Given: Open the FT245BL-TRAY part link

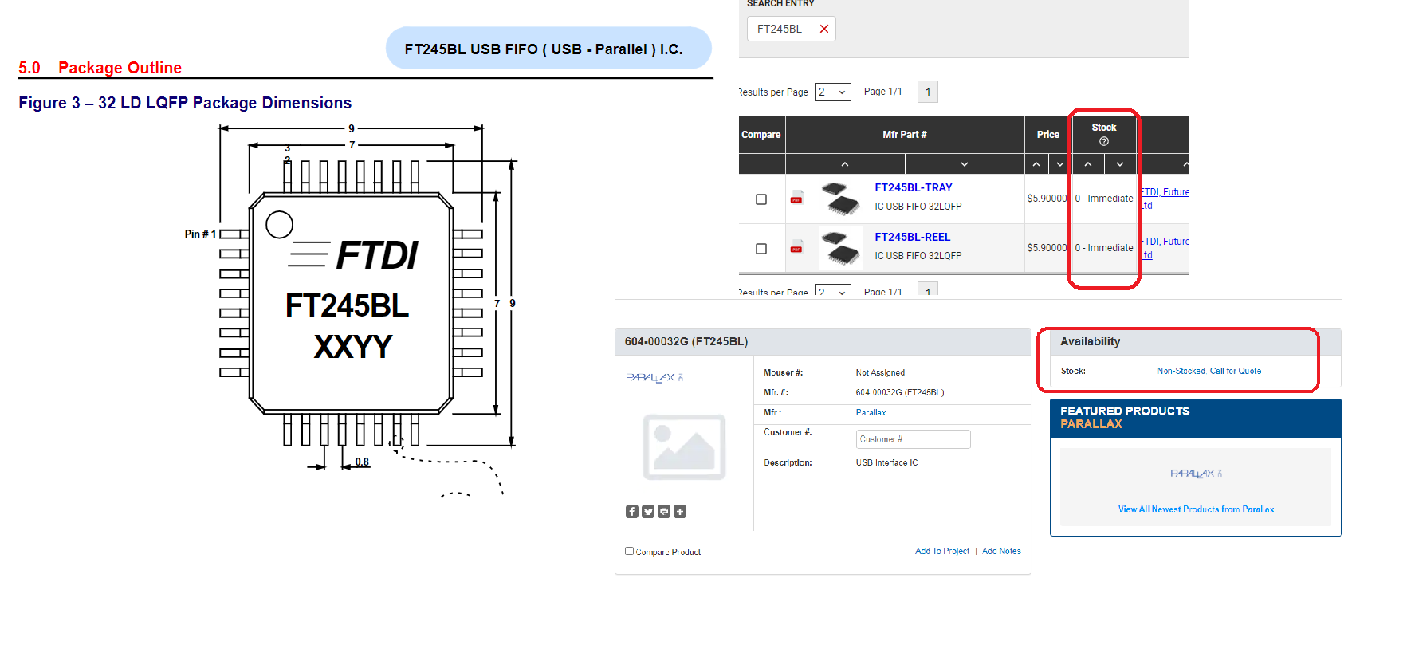Looking at the screenshot, I should click(x=914, y=187).
